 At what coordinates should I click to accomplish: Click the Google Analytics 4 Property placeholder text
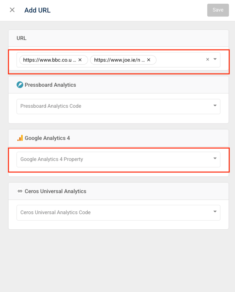52,159
